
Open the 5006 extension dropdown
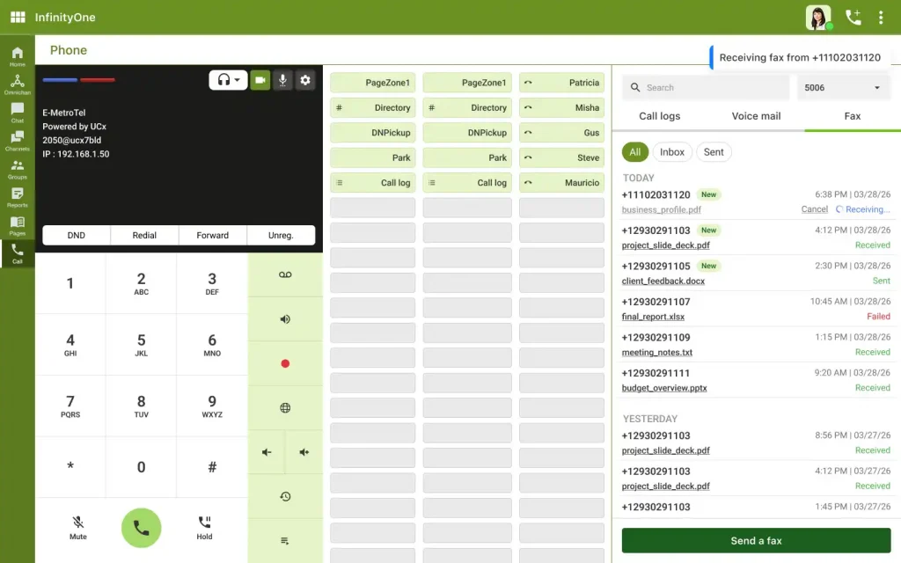[844, 87]
